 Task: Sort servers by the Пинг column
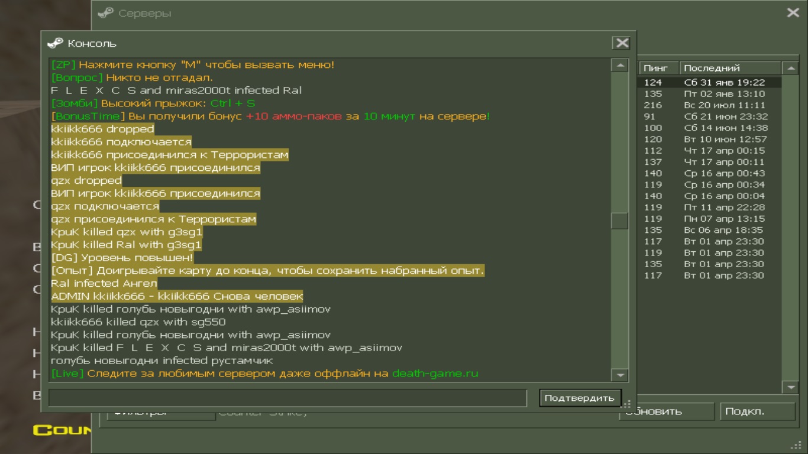[x=658, y=68]
